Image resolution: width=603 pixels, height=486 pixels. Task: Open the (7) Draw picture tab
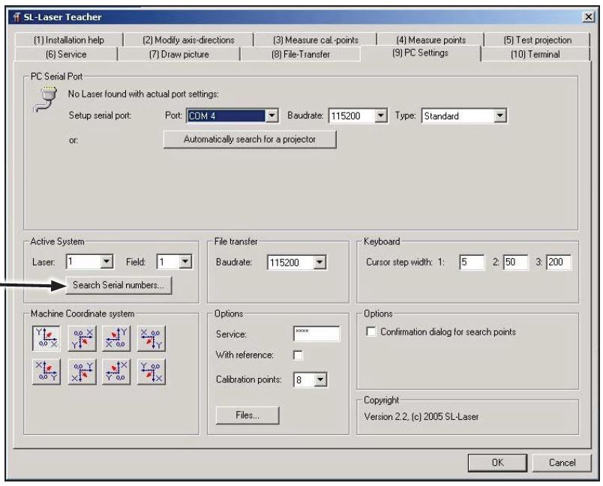(178, 54)
